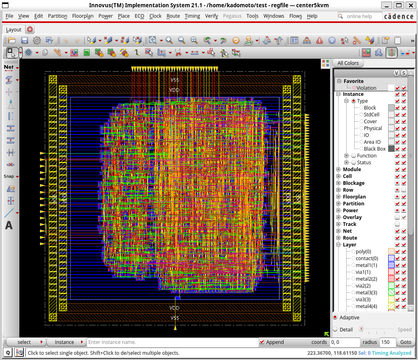Click the blue info (i) icon
Screen dimensions: 418x360
point(332,40)
